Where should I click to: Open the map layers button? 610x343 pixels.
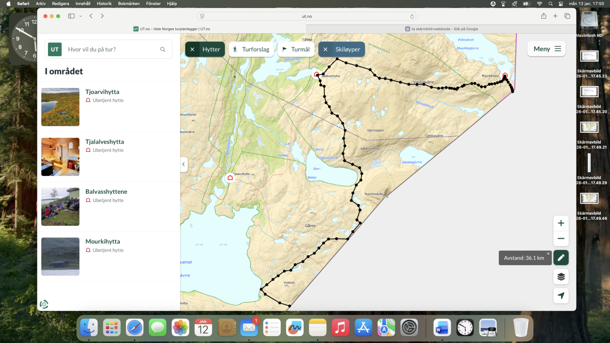[x=561, y=277]
